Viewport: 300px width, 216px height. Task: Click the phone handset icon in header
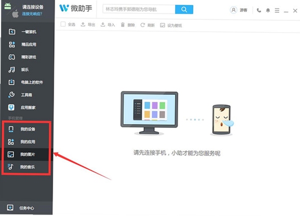259,10
